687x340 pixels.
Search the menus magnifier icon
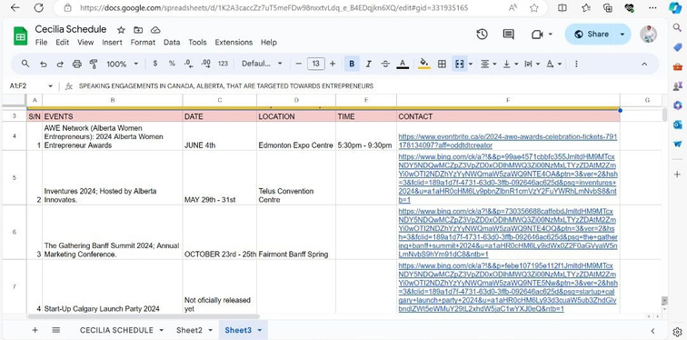tap(25, 64)
